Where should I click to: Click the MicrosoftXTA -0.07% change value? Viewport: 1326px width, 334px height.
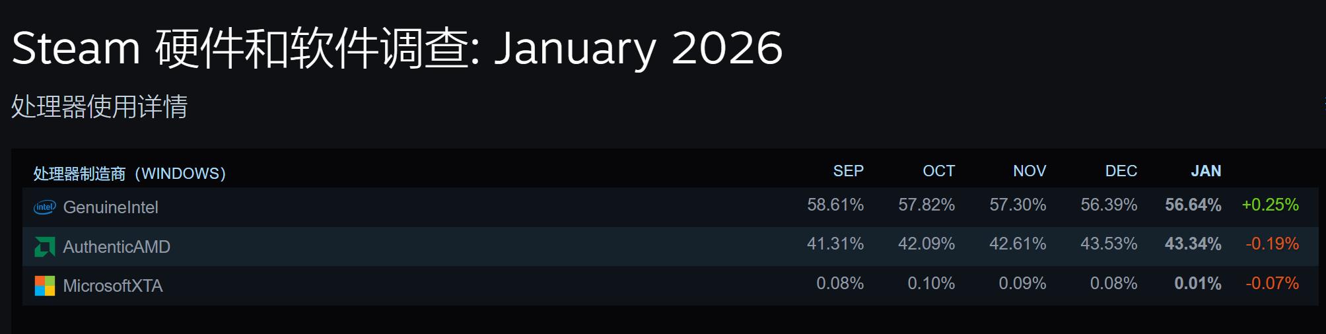[1272, 283]
